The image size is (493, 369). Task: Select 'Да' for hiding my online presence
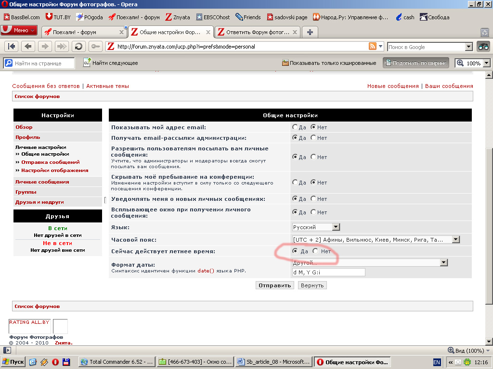point(295,183)
